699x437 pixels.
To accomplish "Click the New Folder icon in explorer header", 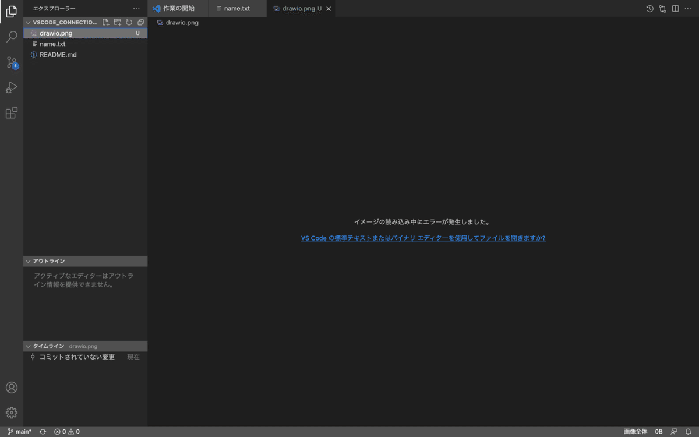I will 118,22.
